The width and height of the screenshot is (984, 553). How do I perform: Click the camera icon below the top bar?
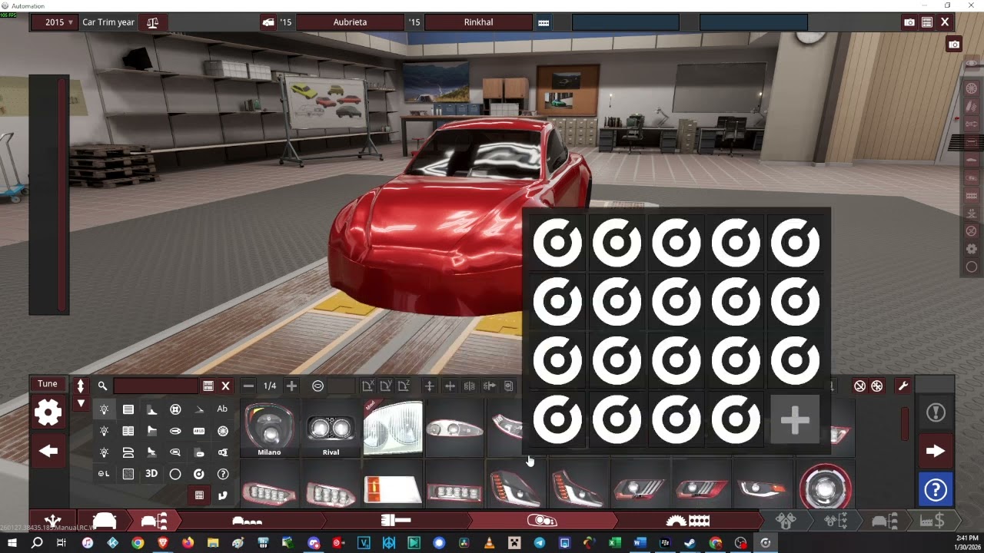[x=954, y=45]
